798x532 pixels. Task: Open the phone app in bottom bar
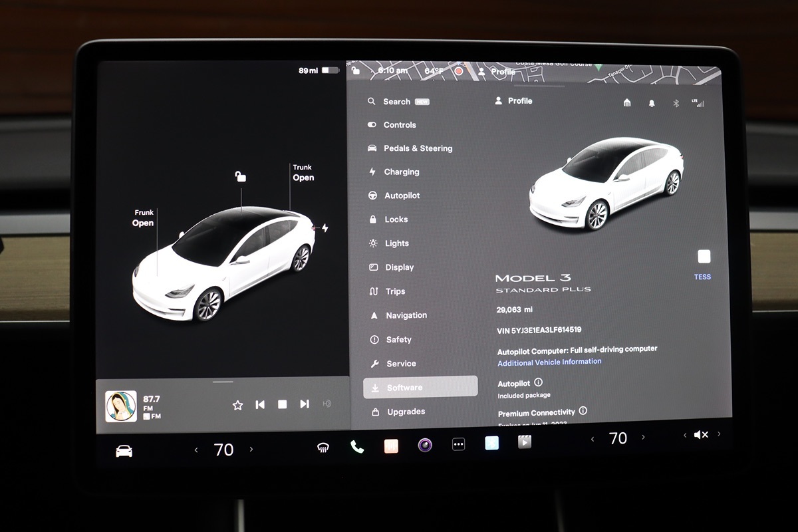coord(357,446)
